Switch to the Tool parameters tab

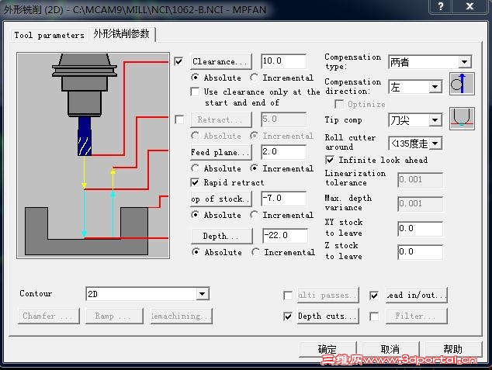(49, 36)
